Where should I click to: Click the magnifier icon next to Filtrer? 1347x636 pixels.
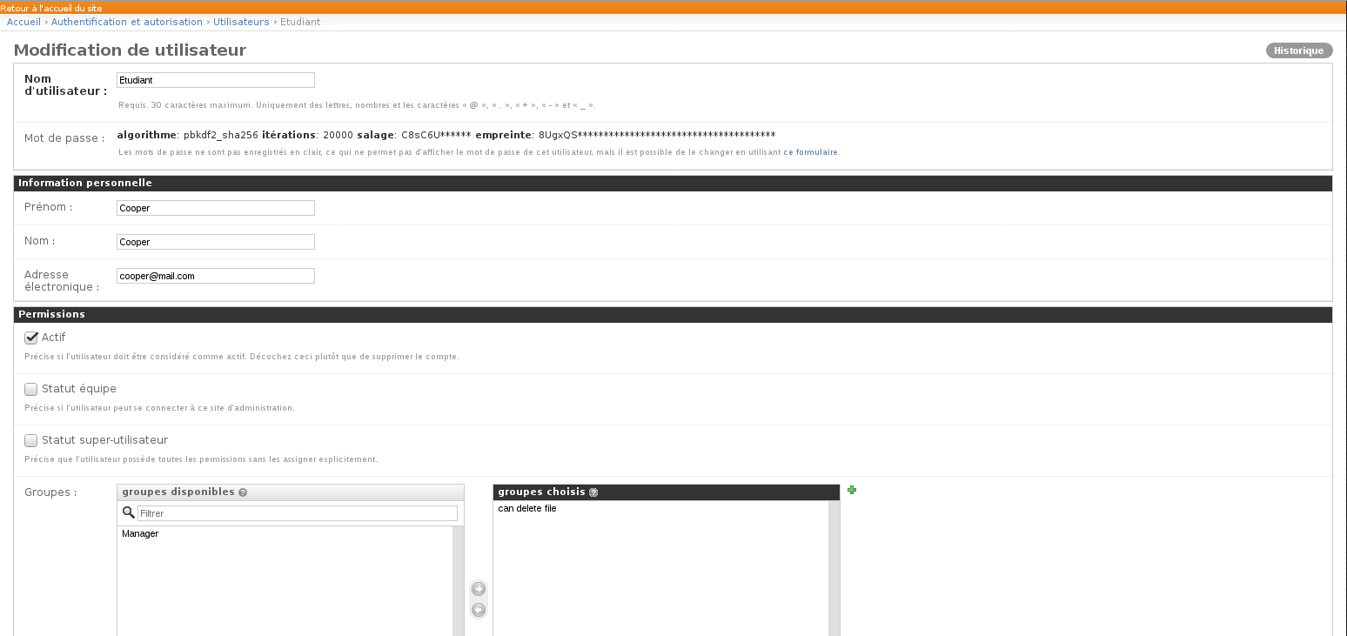coord(129,512)
